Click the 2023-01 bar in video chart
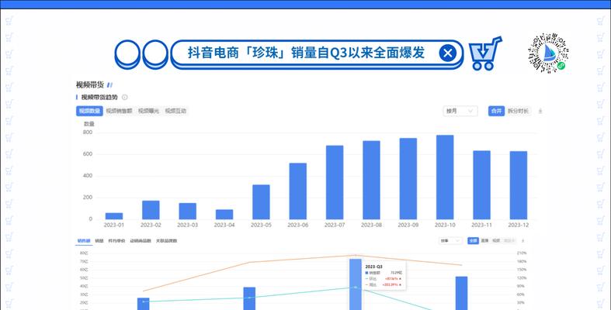 click(x=114, y=216)
